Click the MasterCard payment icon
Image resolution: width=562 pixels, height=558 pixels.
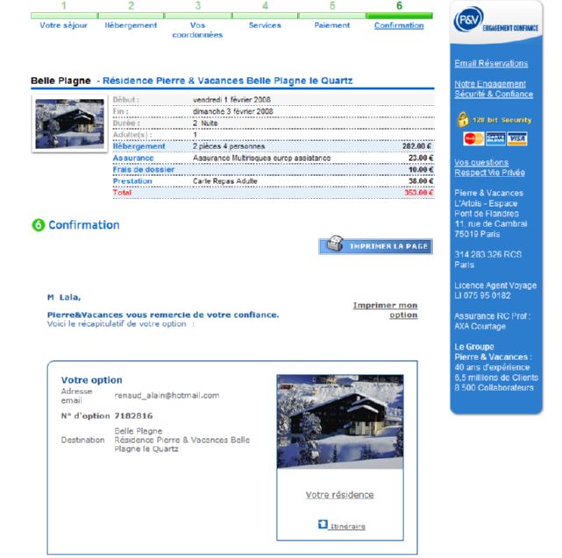[473, 138]
